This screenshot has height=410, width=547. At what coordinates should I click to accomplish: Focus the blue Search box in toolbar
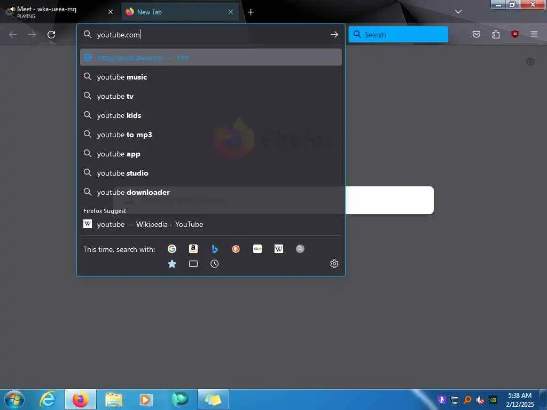click(398, 34)
